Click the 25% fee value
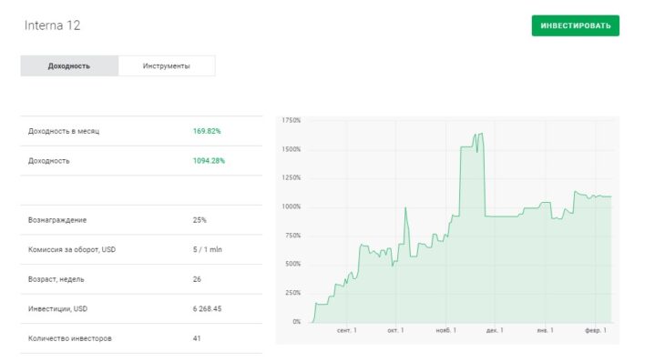This screenshot has width=665, height=362. point(199,220)
